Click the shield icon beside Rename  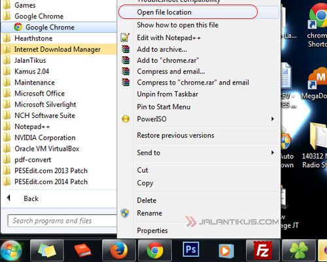(125, 213)
